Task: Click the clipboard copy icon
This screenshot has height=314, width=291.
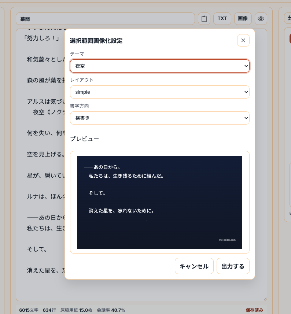Action: (x=204, y=19)
